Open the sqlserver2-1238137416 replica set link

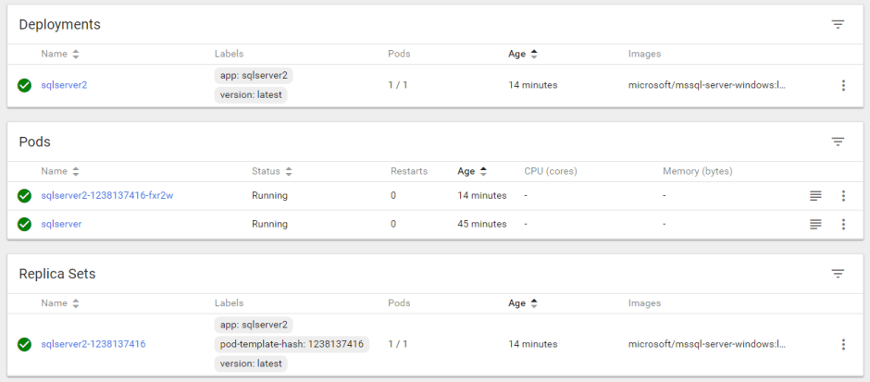click(93, 344)
